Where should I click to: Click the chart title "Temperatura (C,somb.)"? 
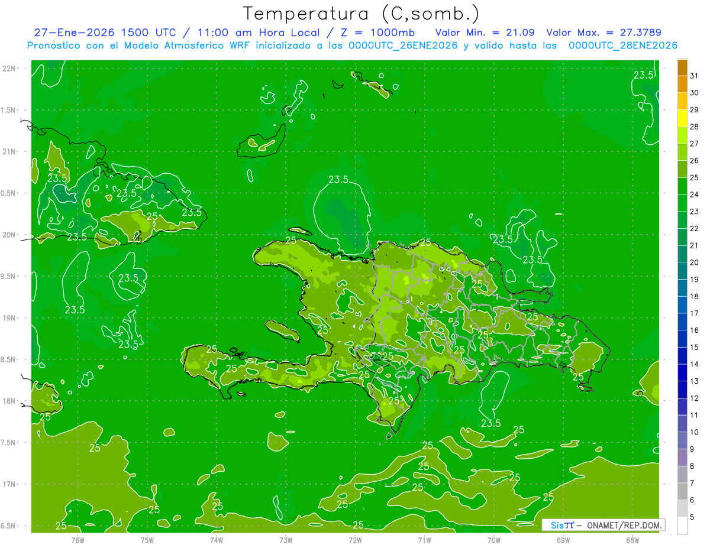pyautogui.click(x=361, y=13)
